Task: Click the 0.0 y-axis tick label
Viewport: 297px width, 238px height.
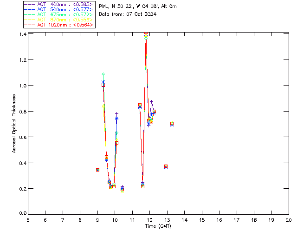Action: (x=23, y=213)
